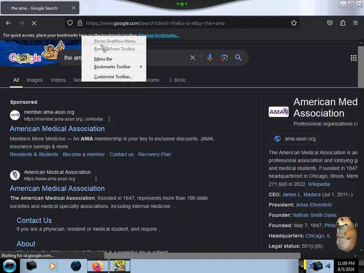Click the vertical page scrollbar
This screenshot has height=273, width=364.
361,67
